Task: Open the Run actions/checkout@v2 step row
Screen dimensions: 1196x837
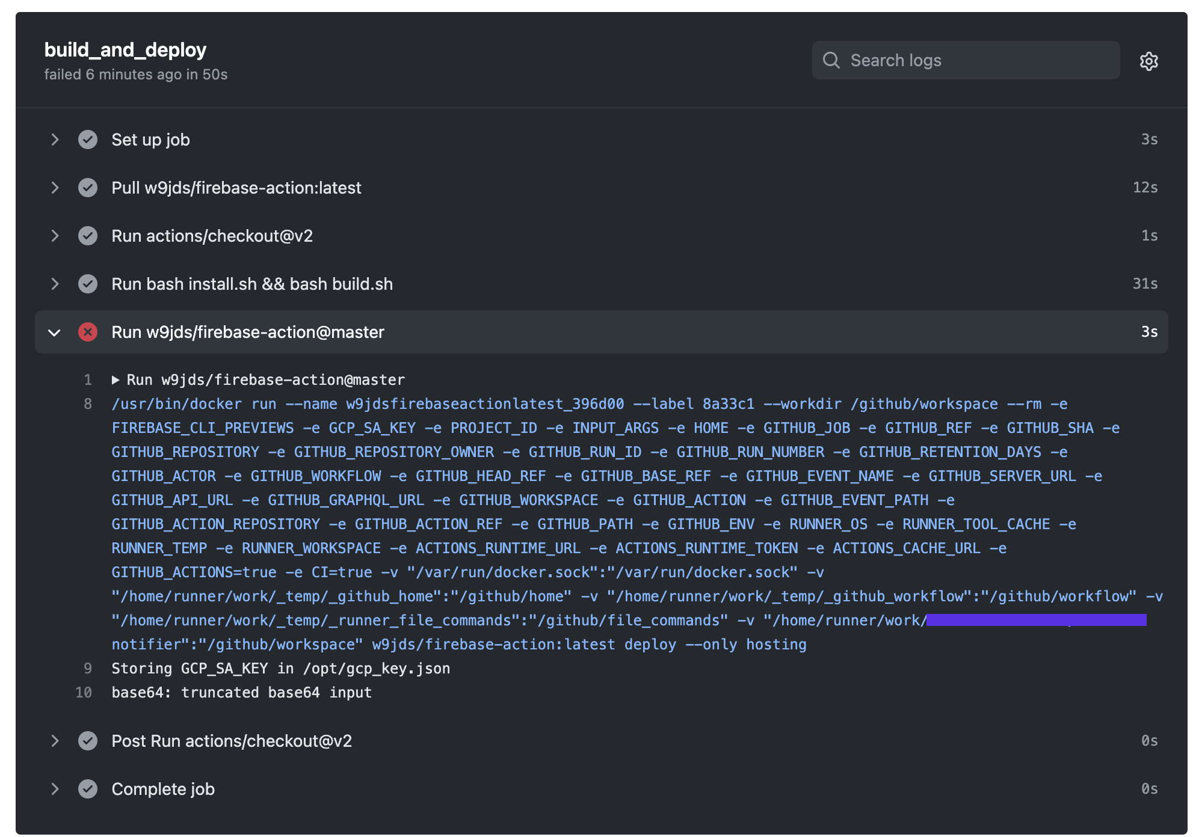Action: point(212,236)
